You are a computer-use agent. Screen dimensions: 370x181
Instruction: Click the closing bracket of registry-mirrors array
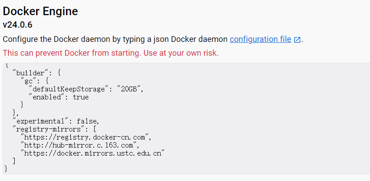tap(14, 161)
